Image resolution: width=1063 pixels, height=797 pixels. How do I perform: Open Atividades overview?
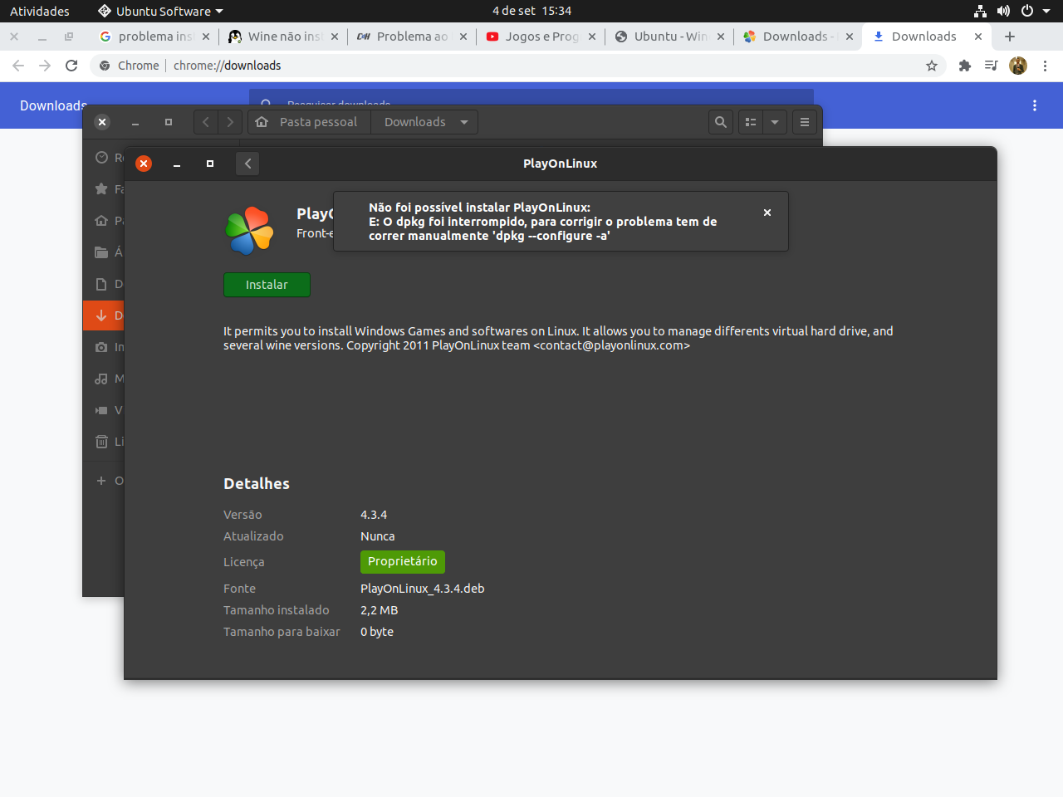[x=40, y=11]
